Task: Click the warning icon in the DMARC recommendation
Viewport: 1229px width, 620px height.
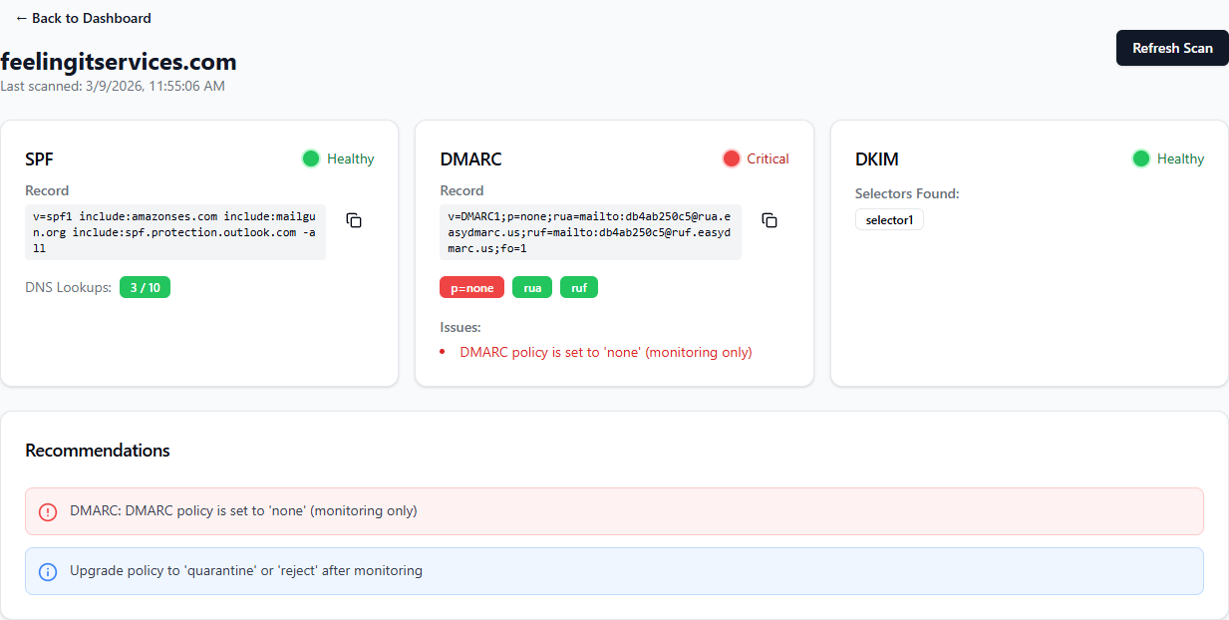Action: pyautogui.click(x=47, y=510)
